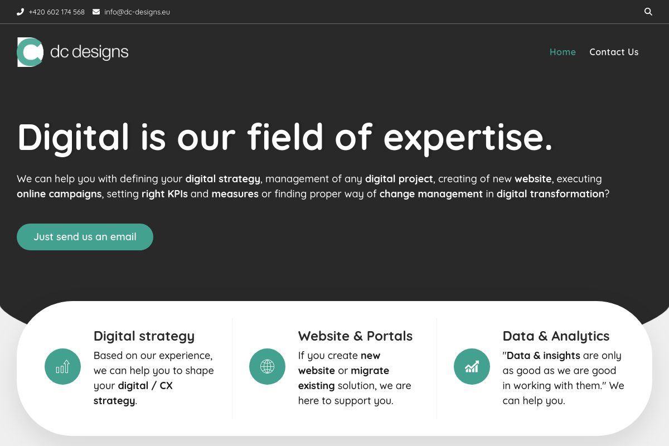Click the Digital strategy description text
This screenshot has height=446, width=669.
coord(153,378)
